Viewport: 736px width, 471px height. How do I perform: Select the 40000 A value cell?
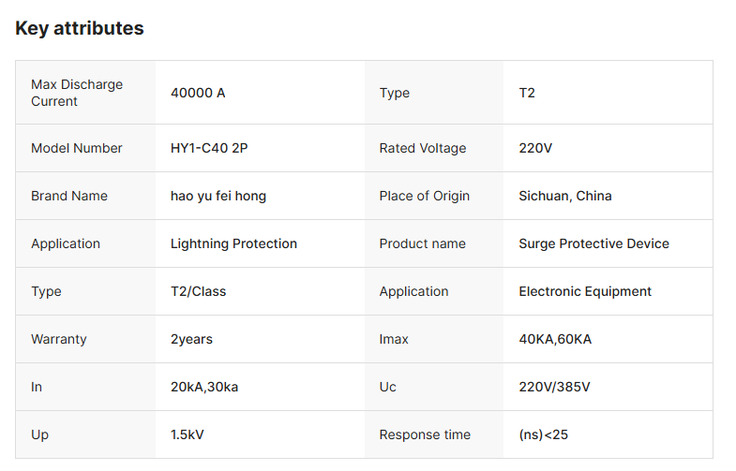coord(198,93)
